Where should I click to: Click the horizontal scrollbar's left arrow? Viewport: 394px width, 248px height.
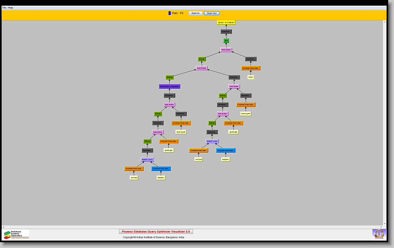click(3, 226)
